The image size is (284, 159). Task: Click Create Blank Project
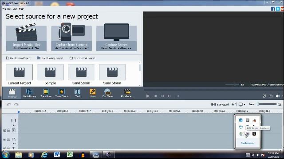pos(18,58)
